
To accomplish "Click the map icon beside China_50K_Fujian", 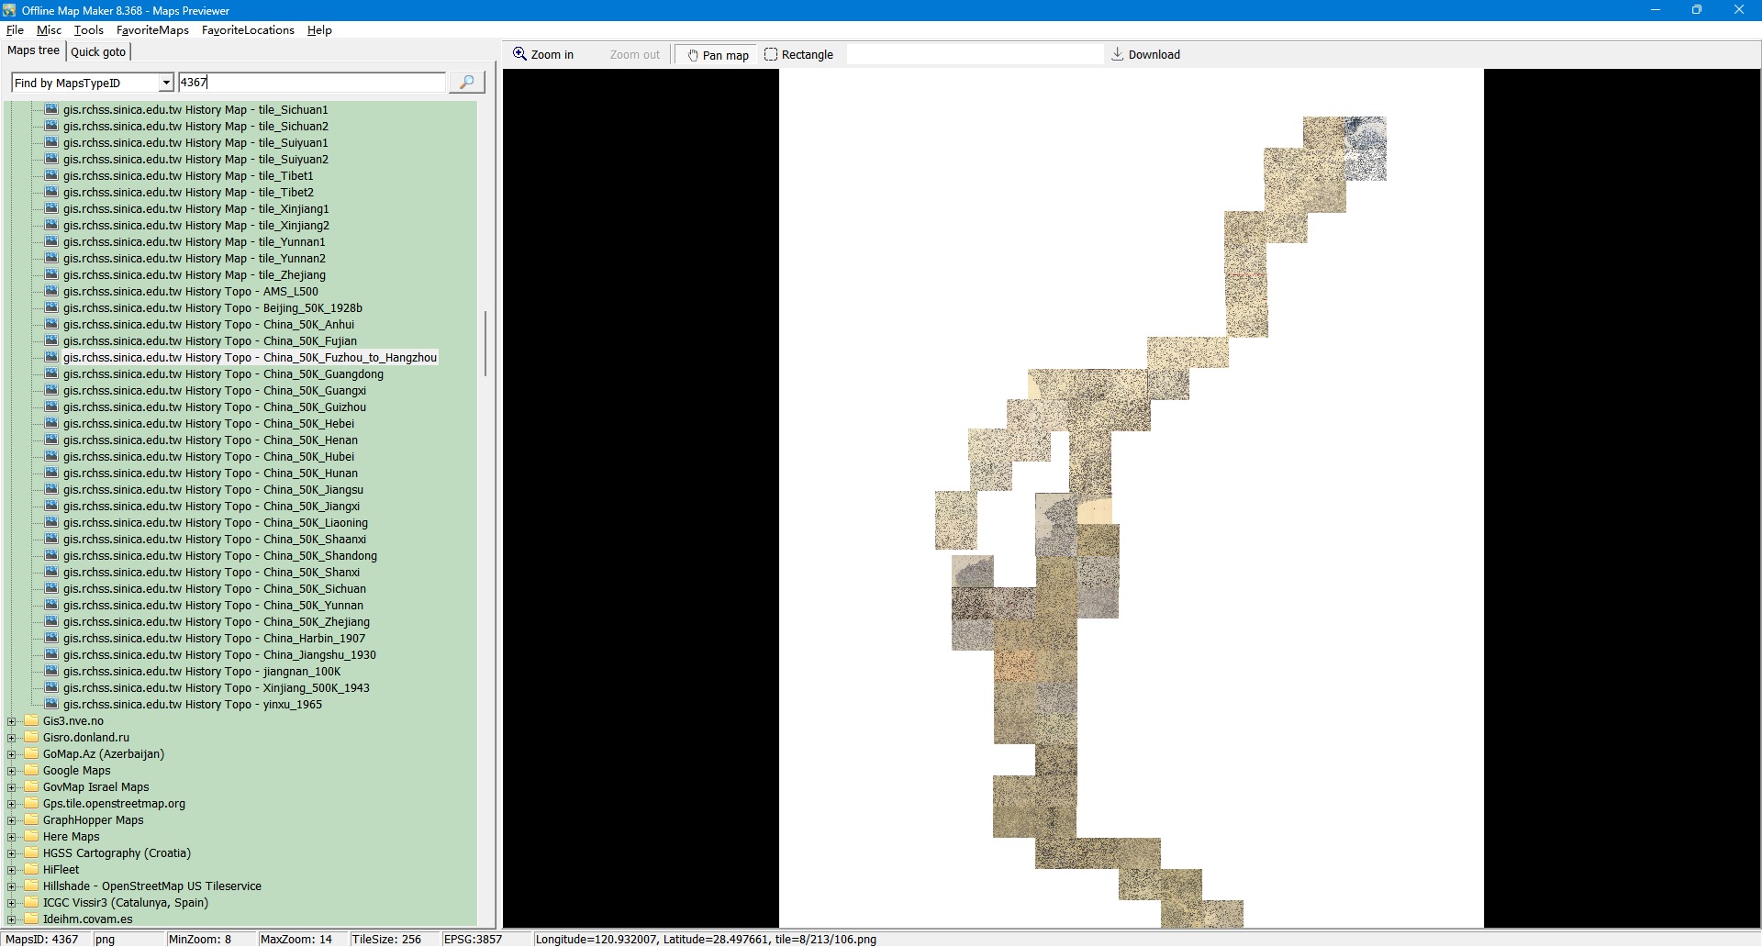I will (52, 340).
